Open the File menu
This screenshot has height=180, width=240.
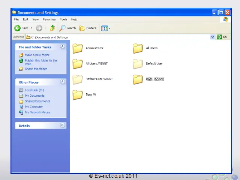[16, 19]
